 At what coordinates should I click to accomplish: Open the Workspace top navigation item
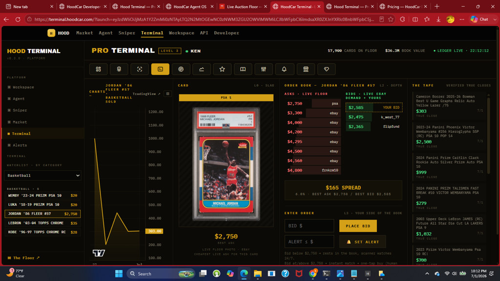pyautogui.click(x=182, y=33)
